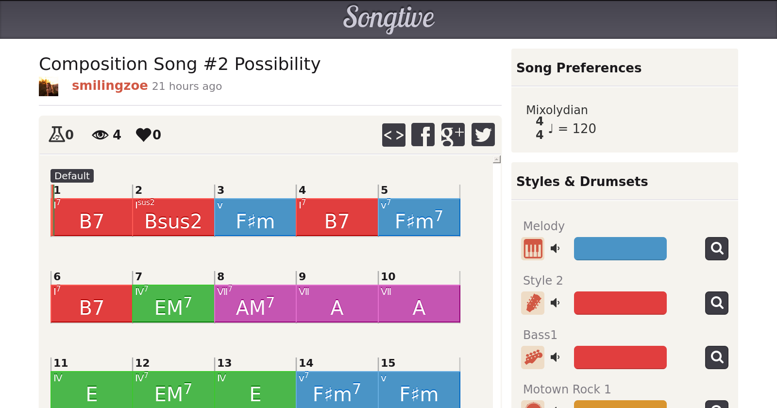Select the Default section label

click(72, 176)
